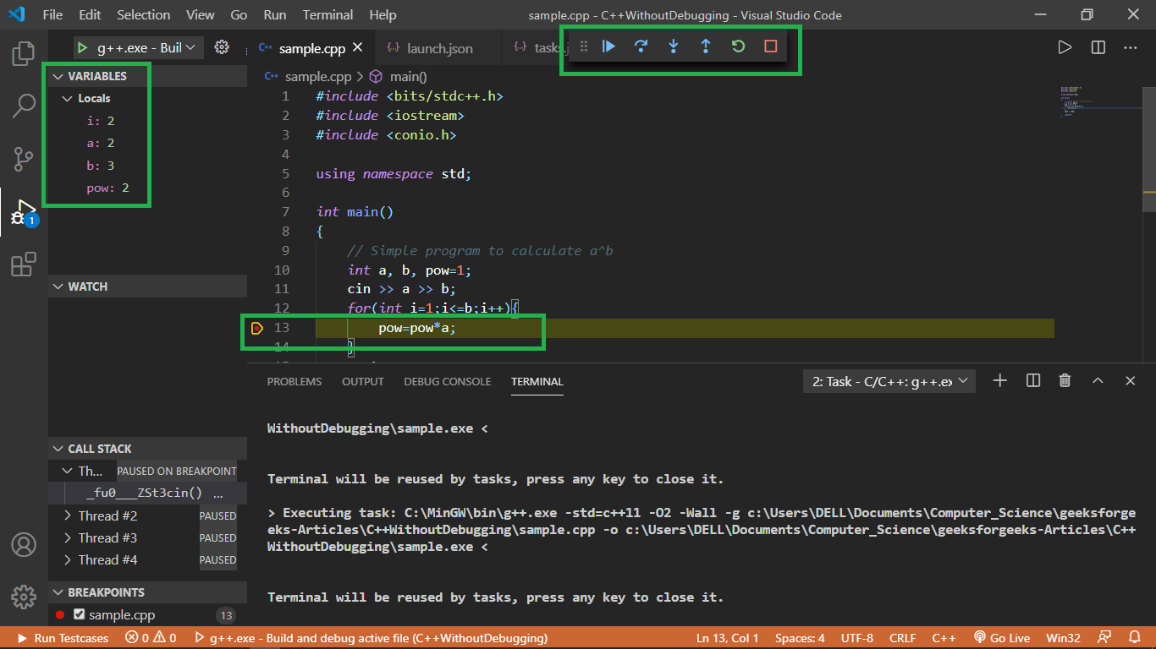Change UTF-8 encoding in status bar
Image resolution: width=1156 pixels, height=649 pixels.
coord(857,638)
